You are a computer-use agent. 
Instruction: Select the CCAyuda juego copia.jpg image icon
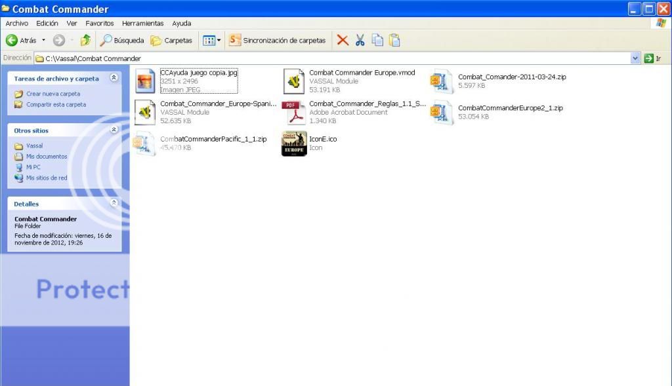click(x=145, y=81)
